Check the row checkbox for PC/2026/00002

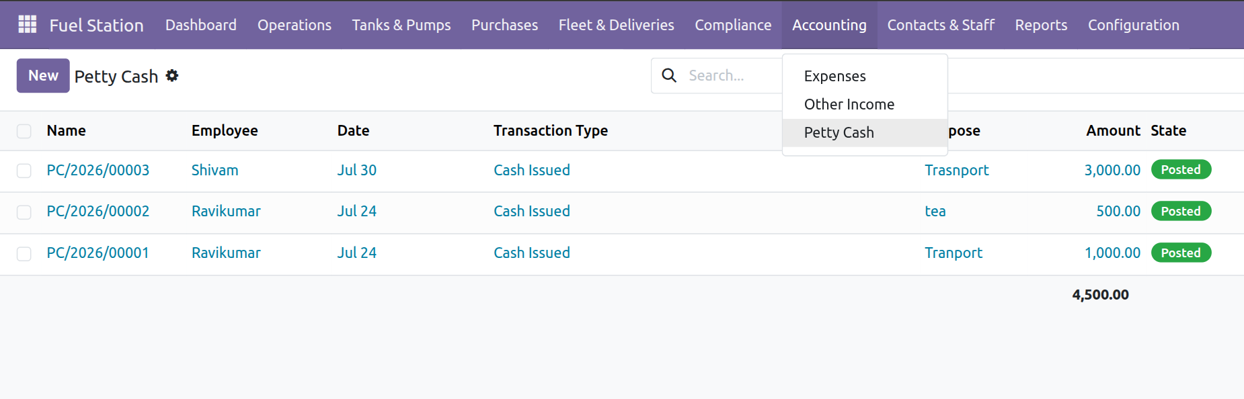[24, 212]
